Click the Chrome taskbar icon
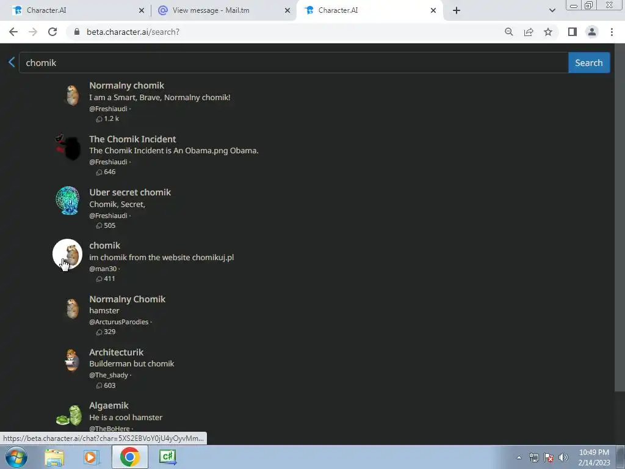Screen dimensions: 625x469 [x=129, y=457]
